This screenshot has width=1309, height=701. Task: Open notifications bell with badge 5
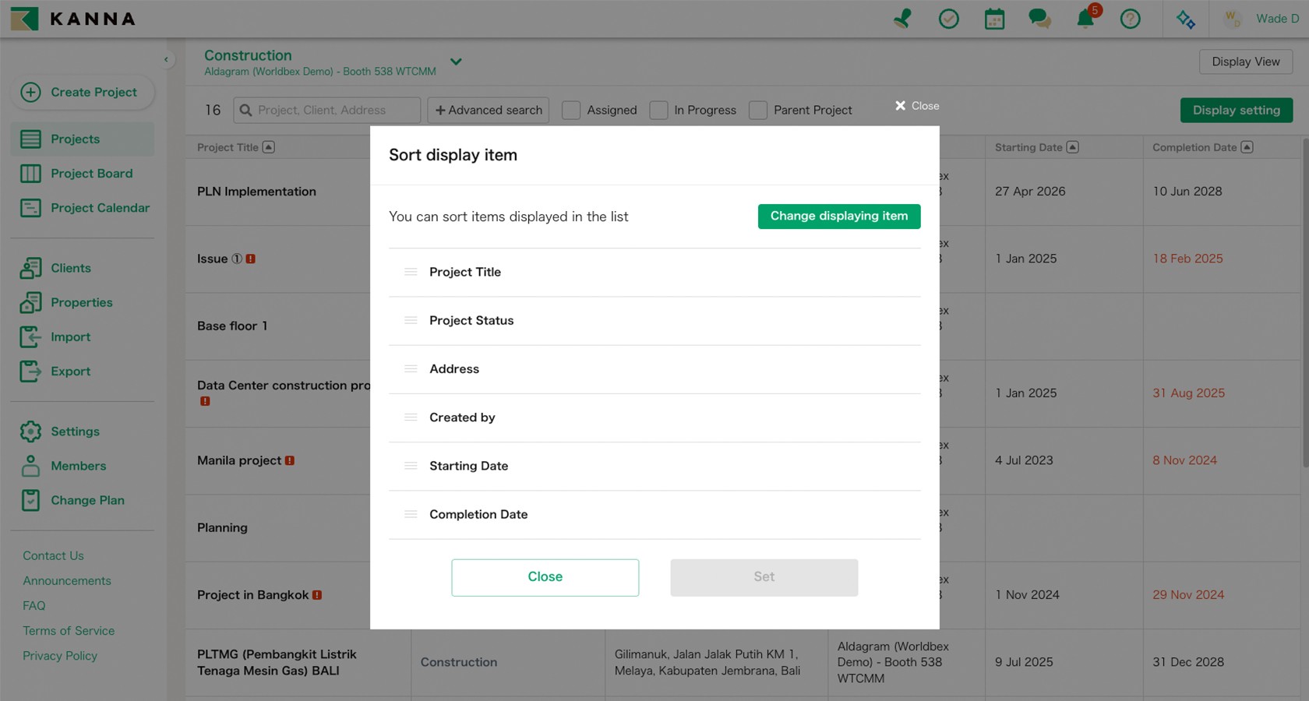pos(1085,19)
